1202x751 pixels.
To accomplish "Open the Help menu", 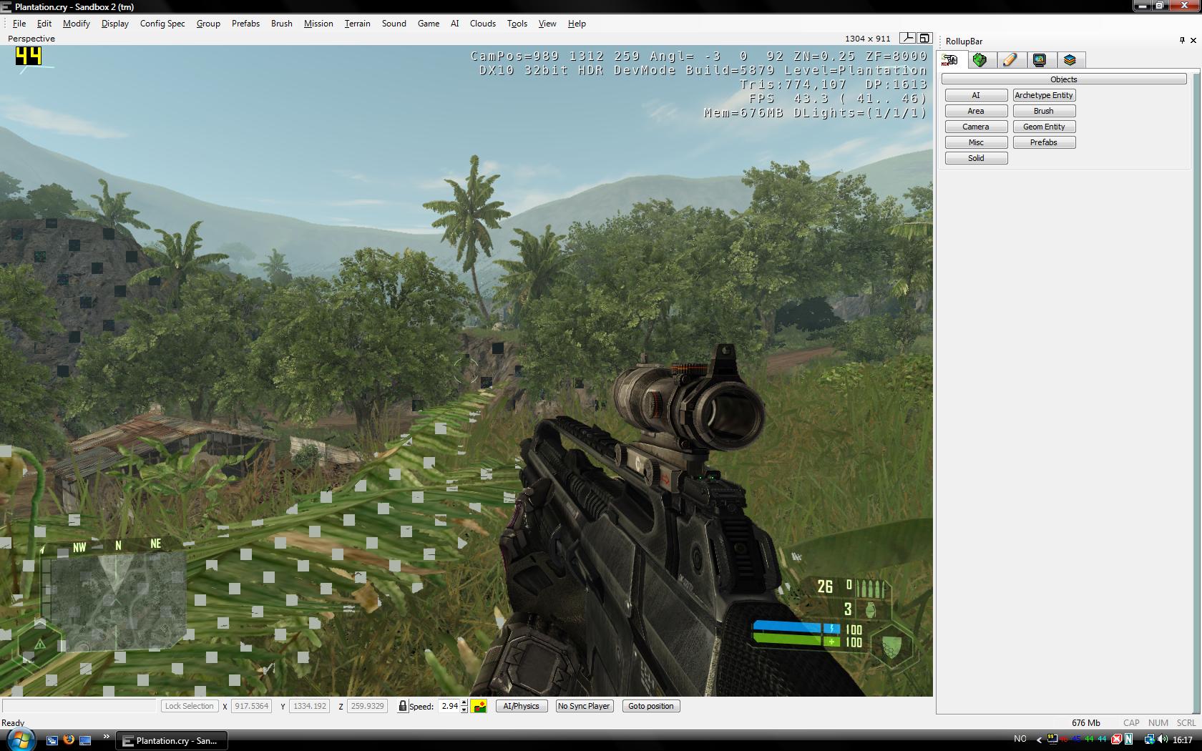I will click(x=577, y=24).
